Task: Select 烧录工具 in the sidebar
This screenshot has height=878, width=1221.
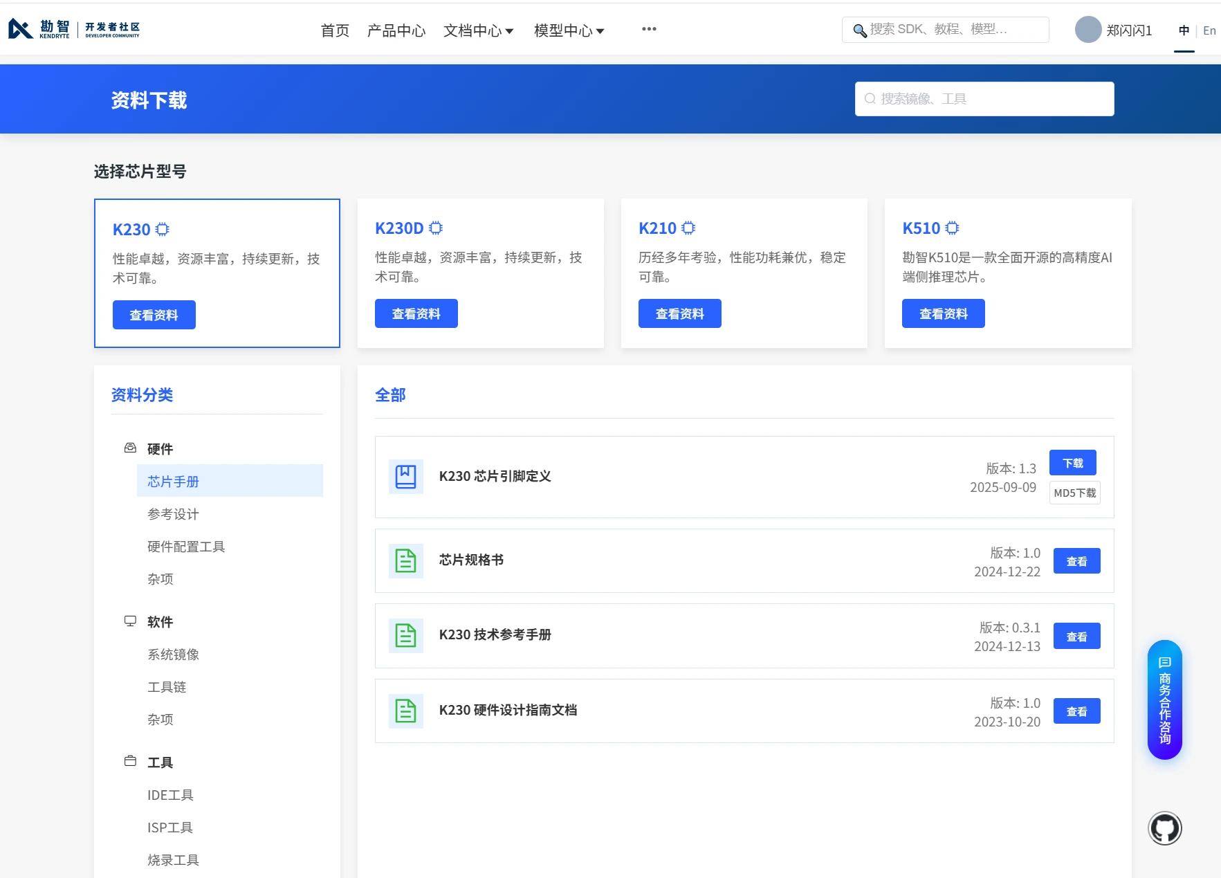Action: coord(173,860)
